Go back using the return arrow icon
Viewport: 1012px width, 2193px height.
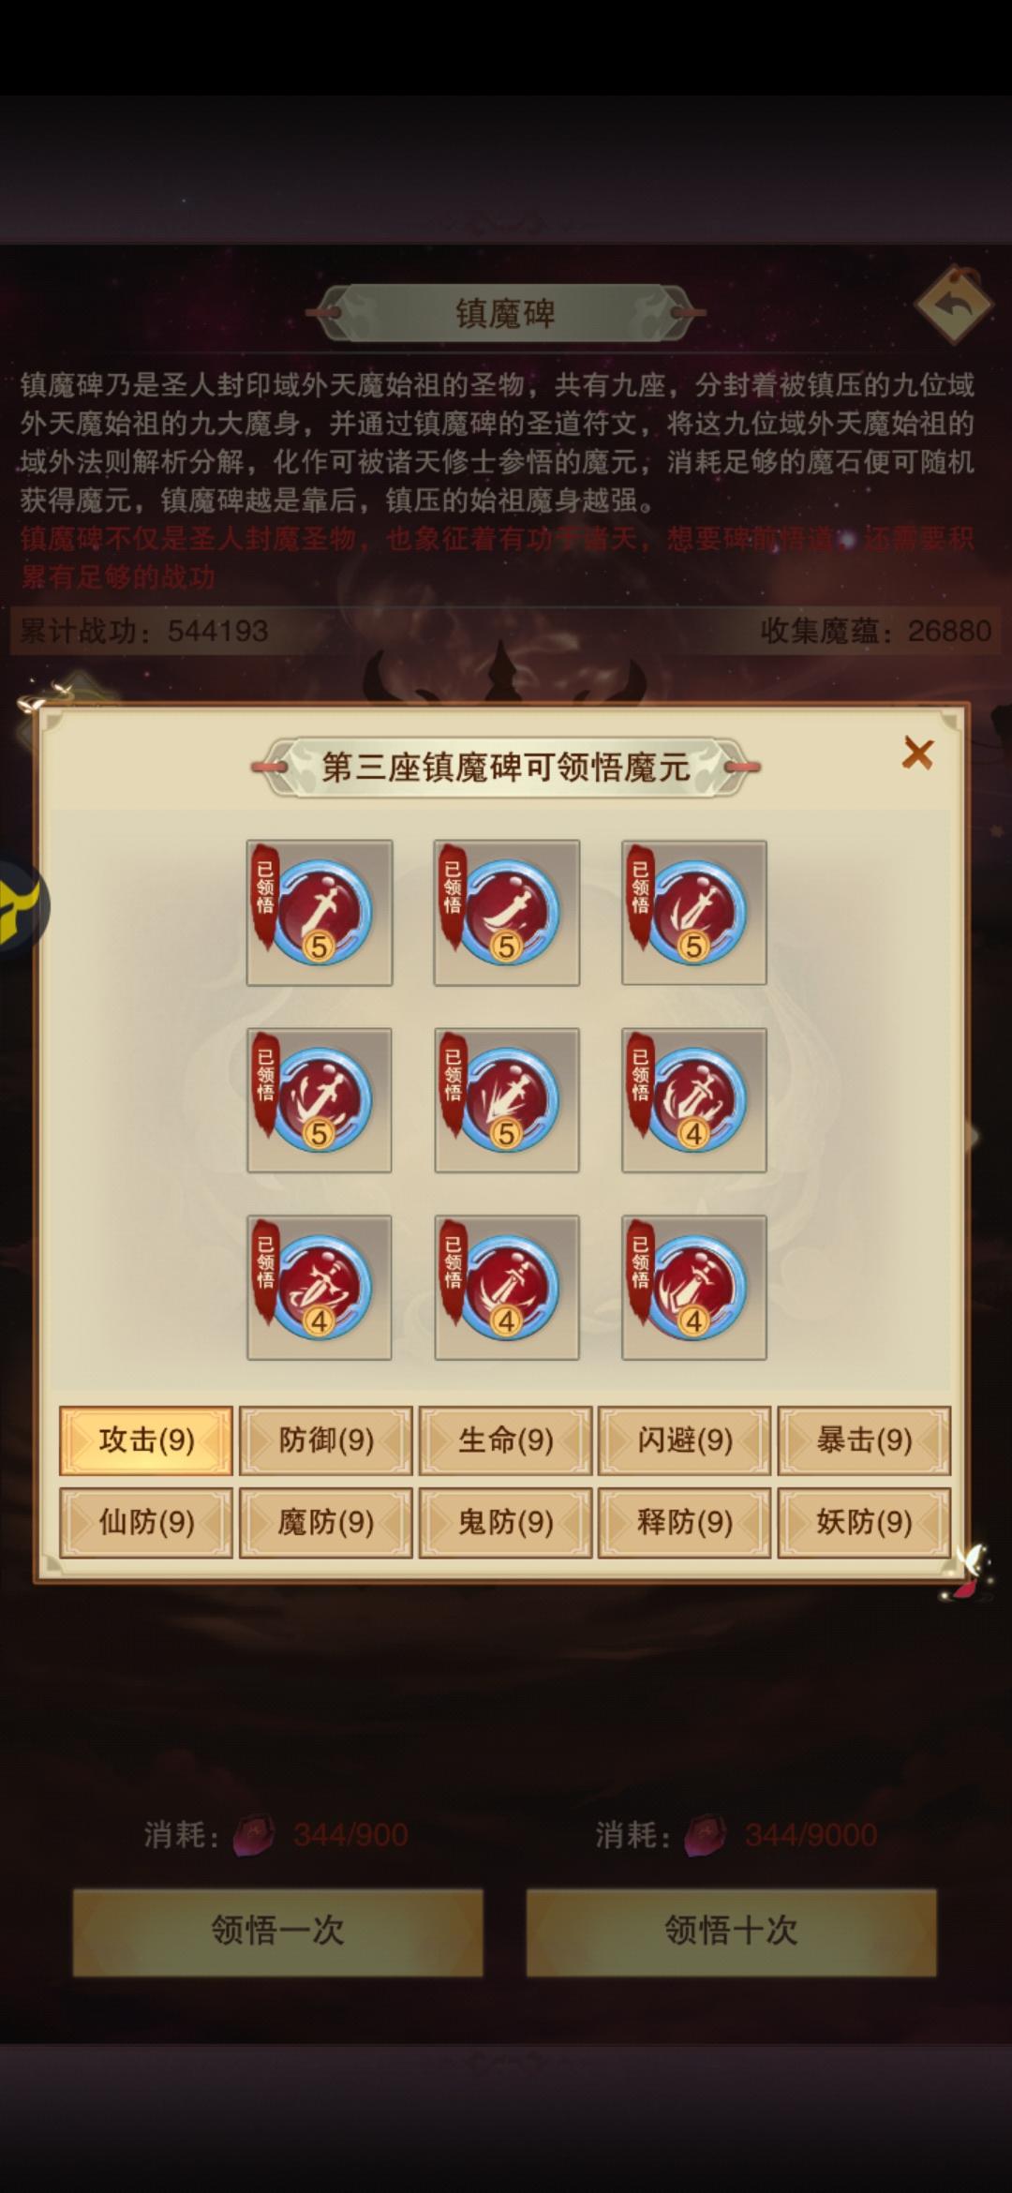click(x=954, y=305)
